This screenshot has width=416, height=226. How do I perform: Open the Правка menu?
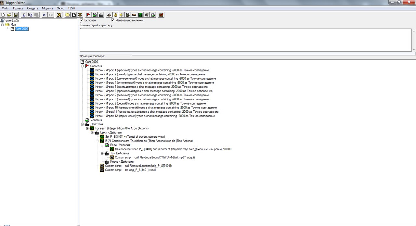point(18,8)
